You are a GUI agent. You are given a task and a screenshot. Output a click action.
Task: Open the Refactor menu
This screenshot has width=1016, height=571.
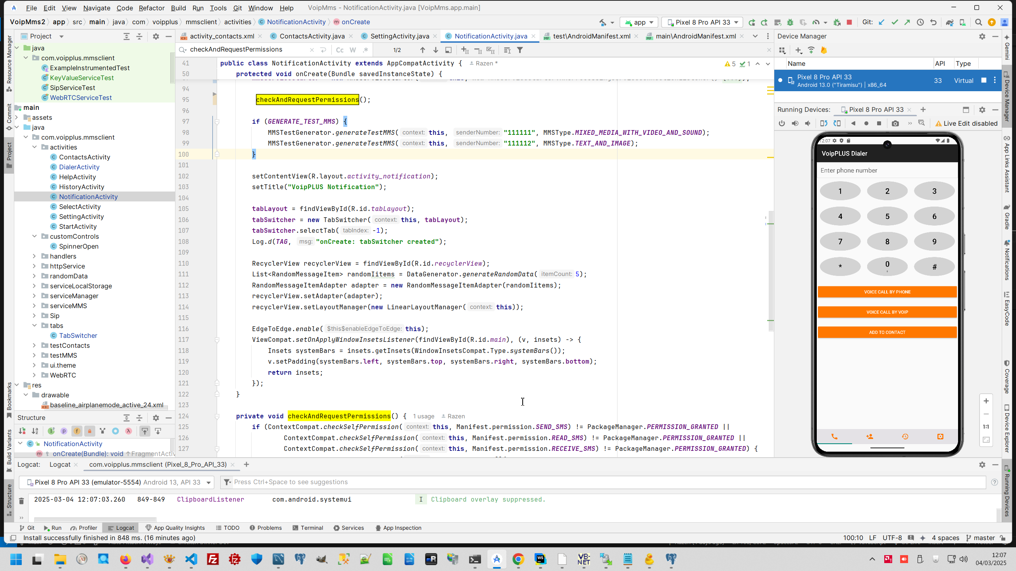click(151, 8)
